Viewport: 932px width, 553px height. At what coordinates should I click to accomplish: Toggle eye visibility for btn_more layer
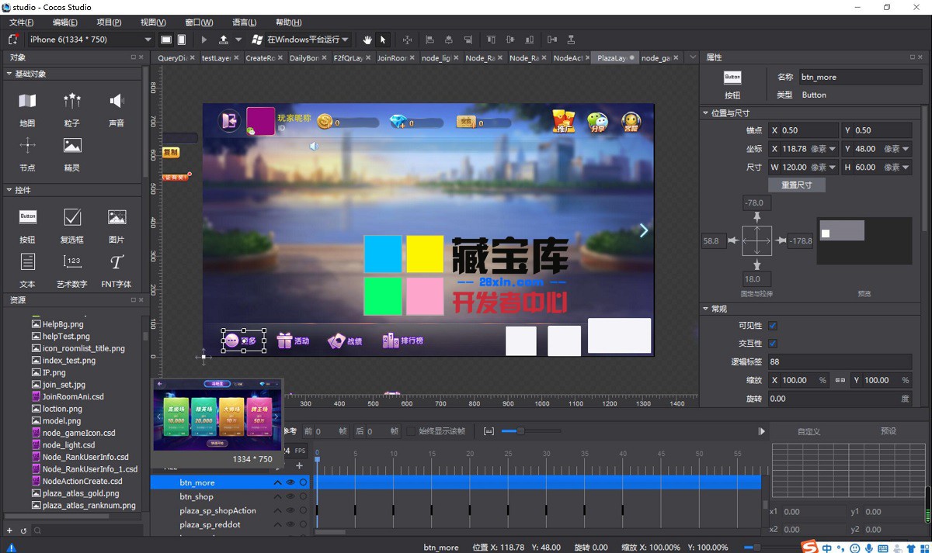[x=290, y=482]
